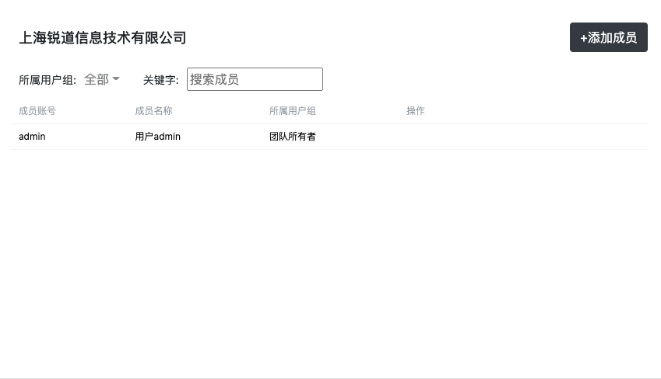Click the 搜索成员 placeholder text

click(214, 79)
